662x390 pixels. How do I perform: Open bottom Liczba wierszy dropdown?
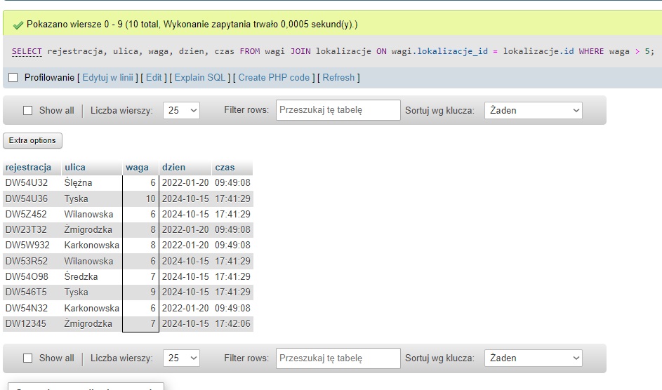[x=181, y=358]
